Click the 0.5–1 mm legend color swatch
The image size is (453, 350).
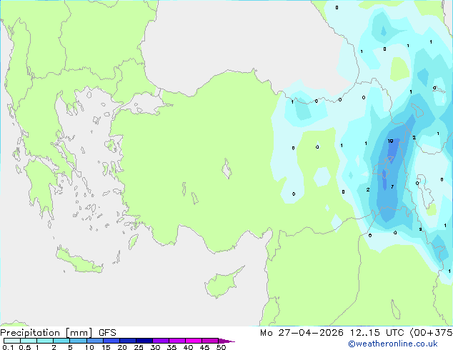pos(29,341)
